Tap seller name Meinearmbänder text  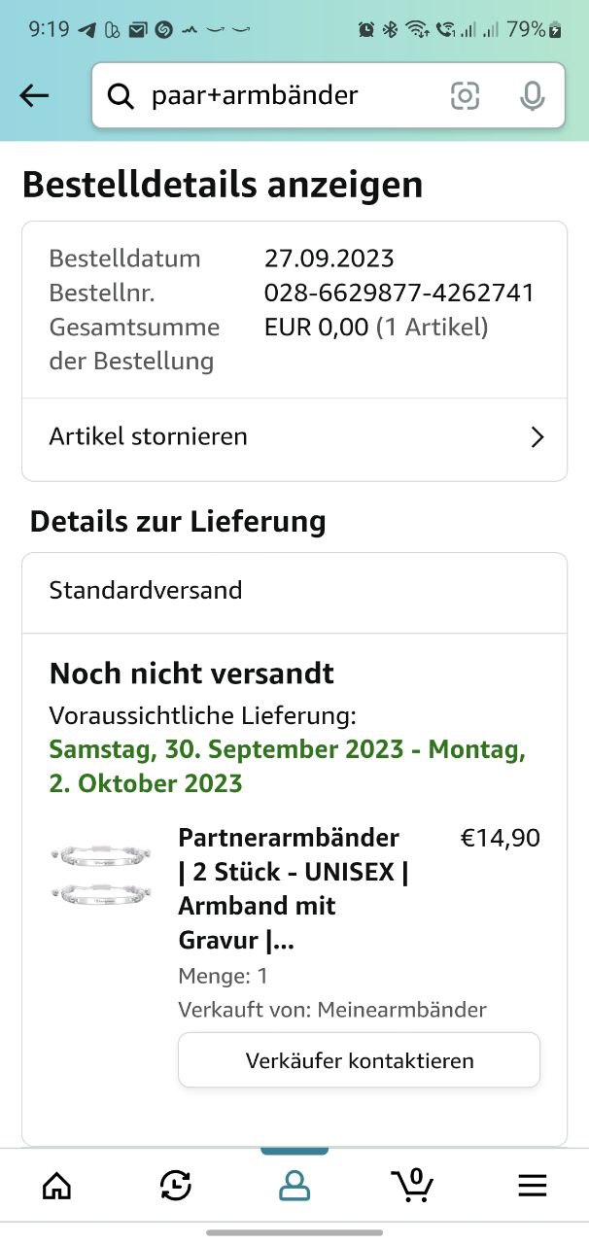coord(402,1010)
